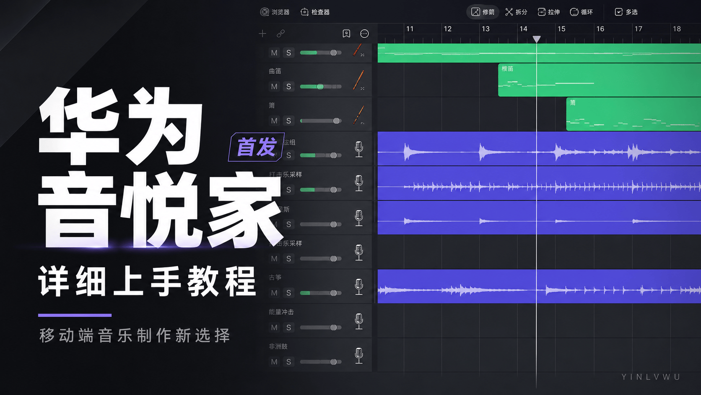This screenshot has width=701, height=395.
Task: Click the 古筝 track microphone icon
Action: click(x=359, y=287)
